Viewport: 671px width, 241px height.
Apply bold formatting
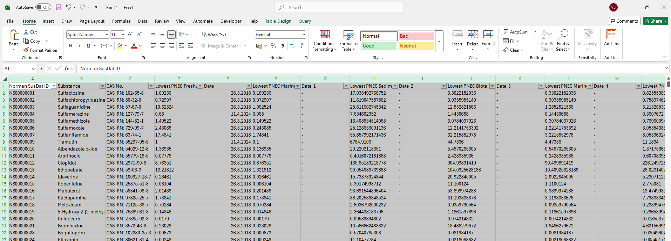click(70, 46)
